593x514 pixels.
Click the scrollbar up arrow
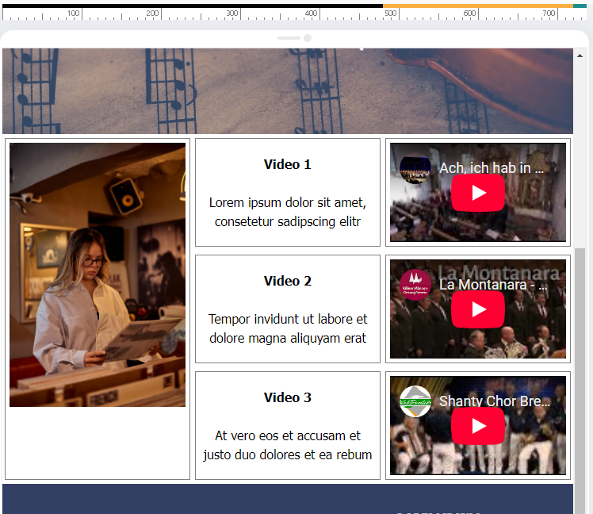[580, 56]
